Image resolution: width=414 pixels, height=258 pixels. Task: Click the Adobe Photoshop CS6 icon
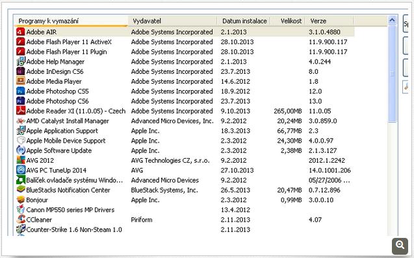tap(21, 101)
